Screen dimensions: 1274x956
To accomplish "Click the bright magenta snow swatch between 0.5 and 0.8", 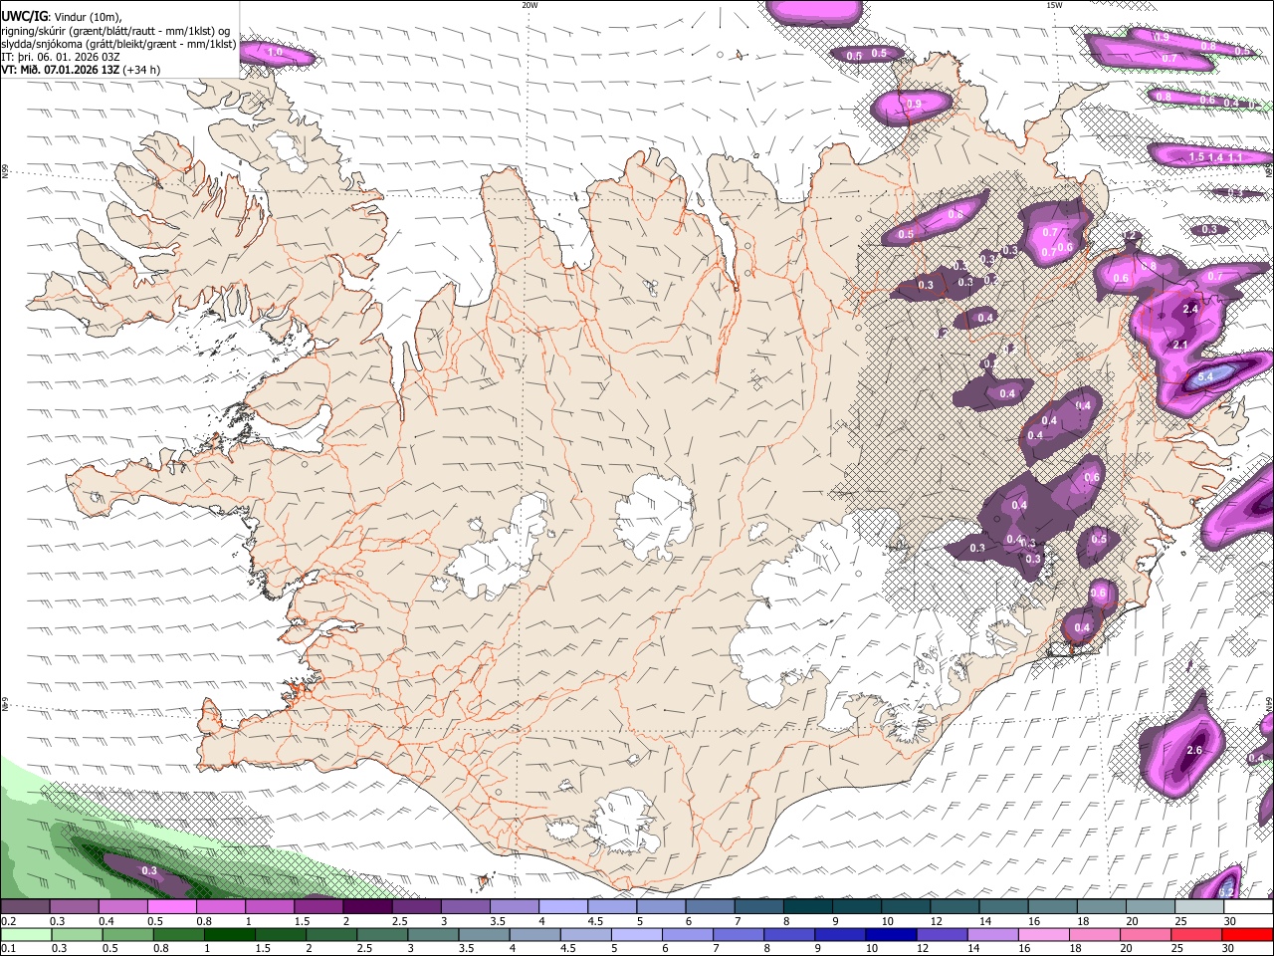I will click(x=171, y=906).
